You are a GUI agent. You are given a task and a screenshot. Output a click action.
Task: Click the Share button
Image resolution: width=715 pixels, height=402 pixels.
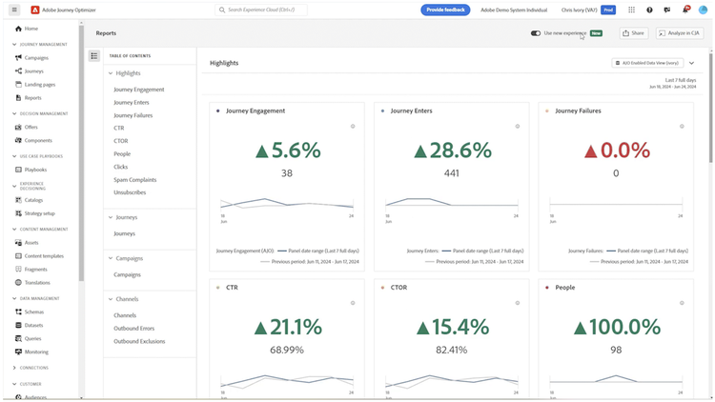pos(633,33)
